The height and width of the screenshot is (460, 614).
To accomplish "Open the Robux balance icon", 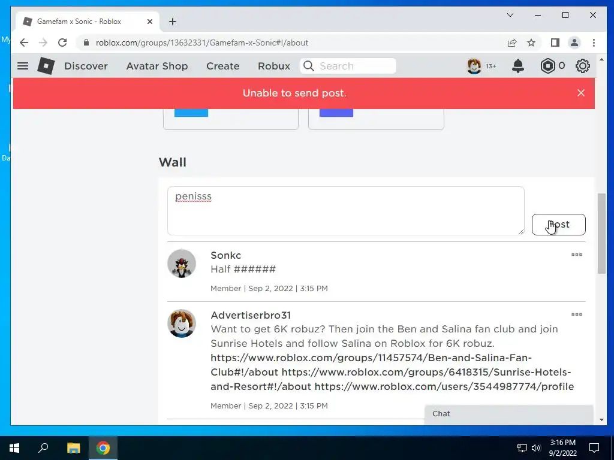I will [547, 66].
